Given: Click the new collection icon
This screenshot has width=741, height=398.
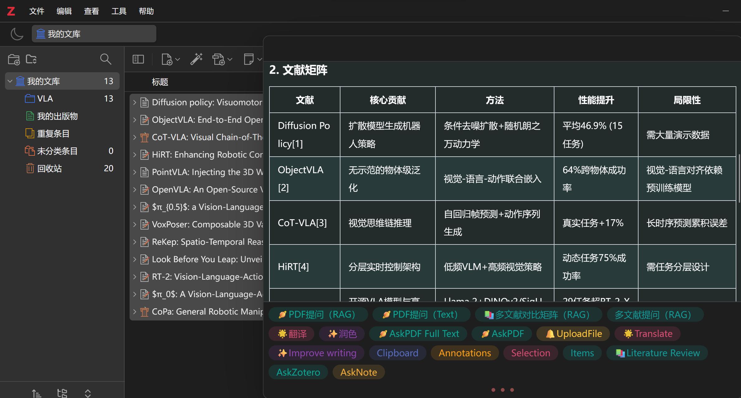Looking at the screenshot, I should click(14, 59).
